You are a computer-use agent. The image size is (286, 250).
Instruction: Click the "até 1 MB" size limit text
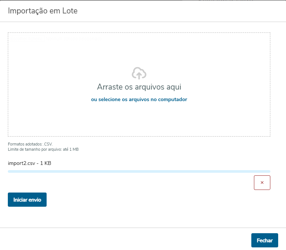tap(71, 149)
